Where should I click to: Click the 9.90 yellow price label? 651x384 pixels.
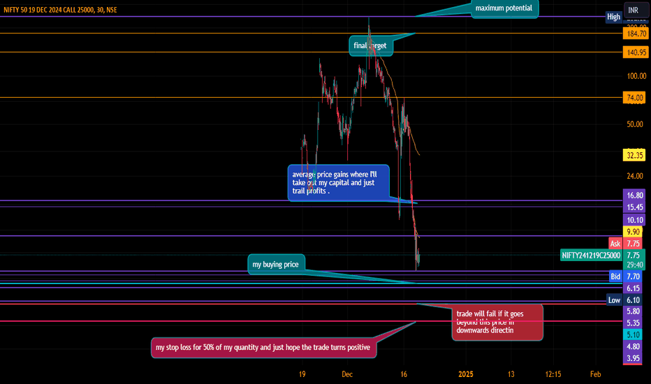(x=633, y=232)
